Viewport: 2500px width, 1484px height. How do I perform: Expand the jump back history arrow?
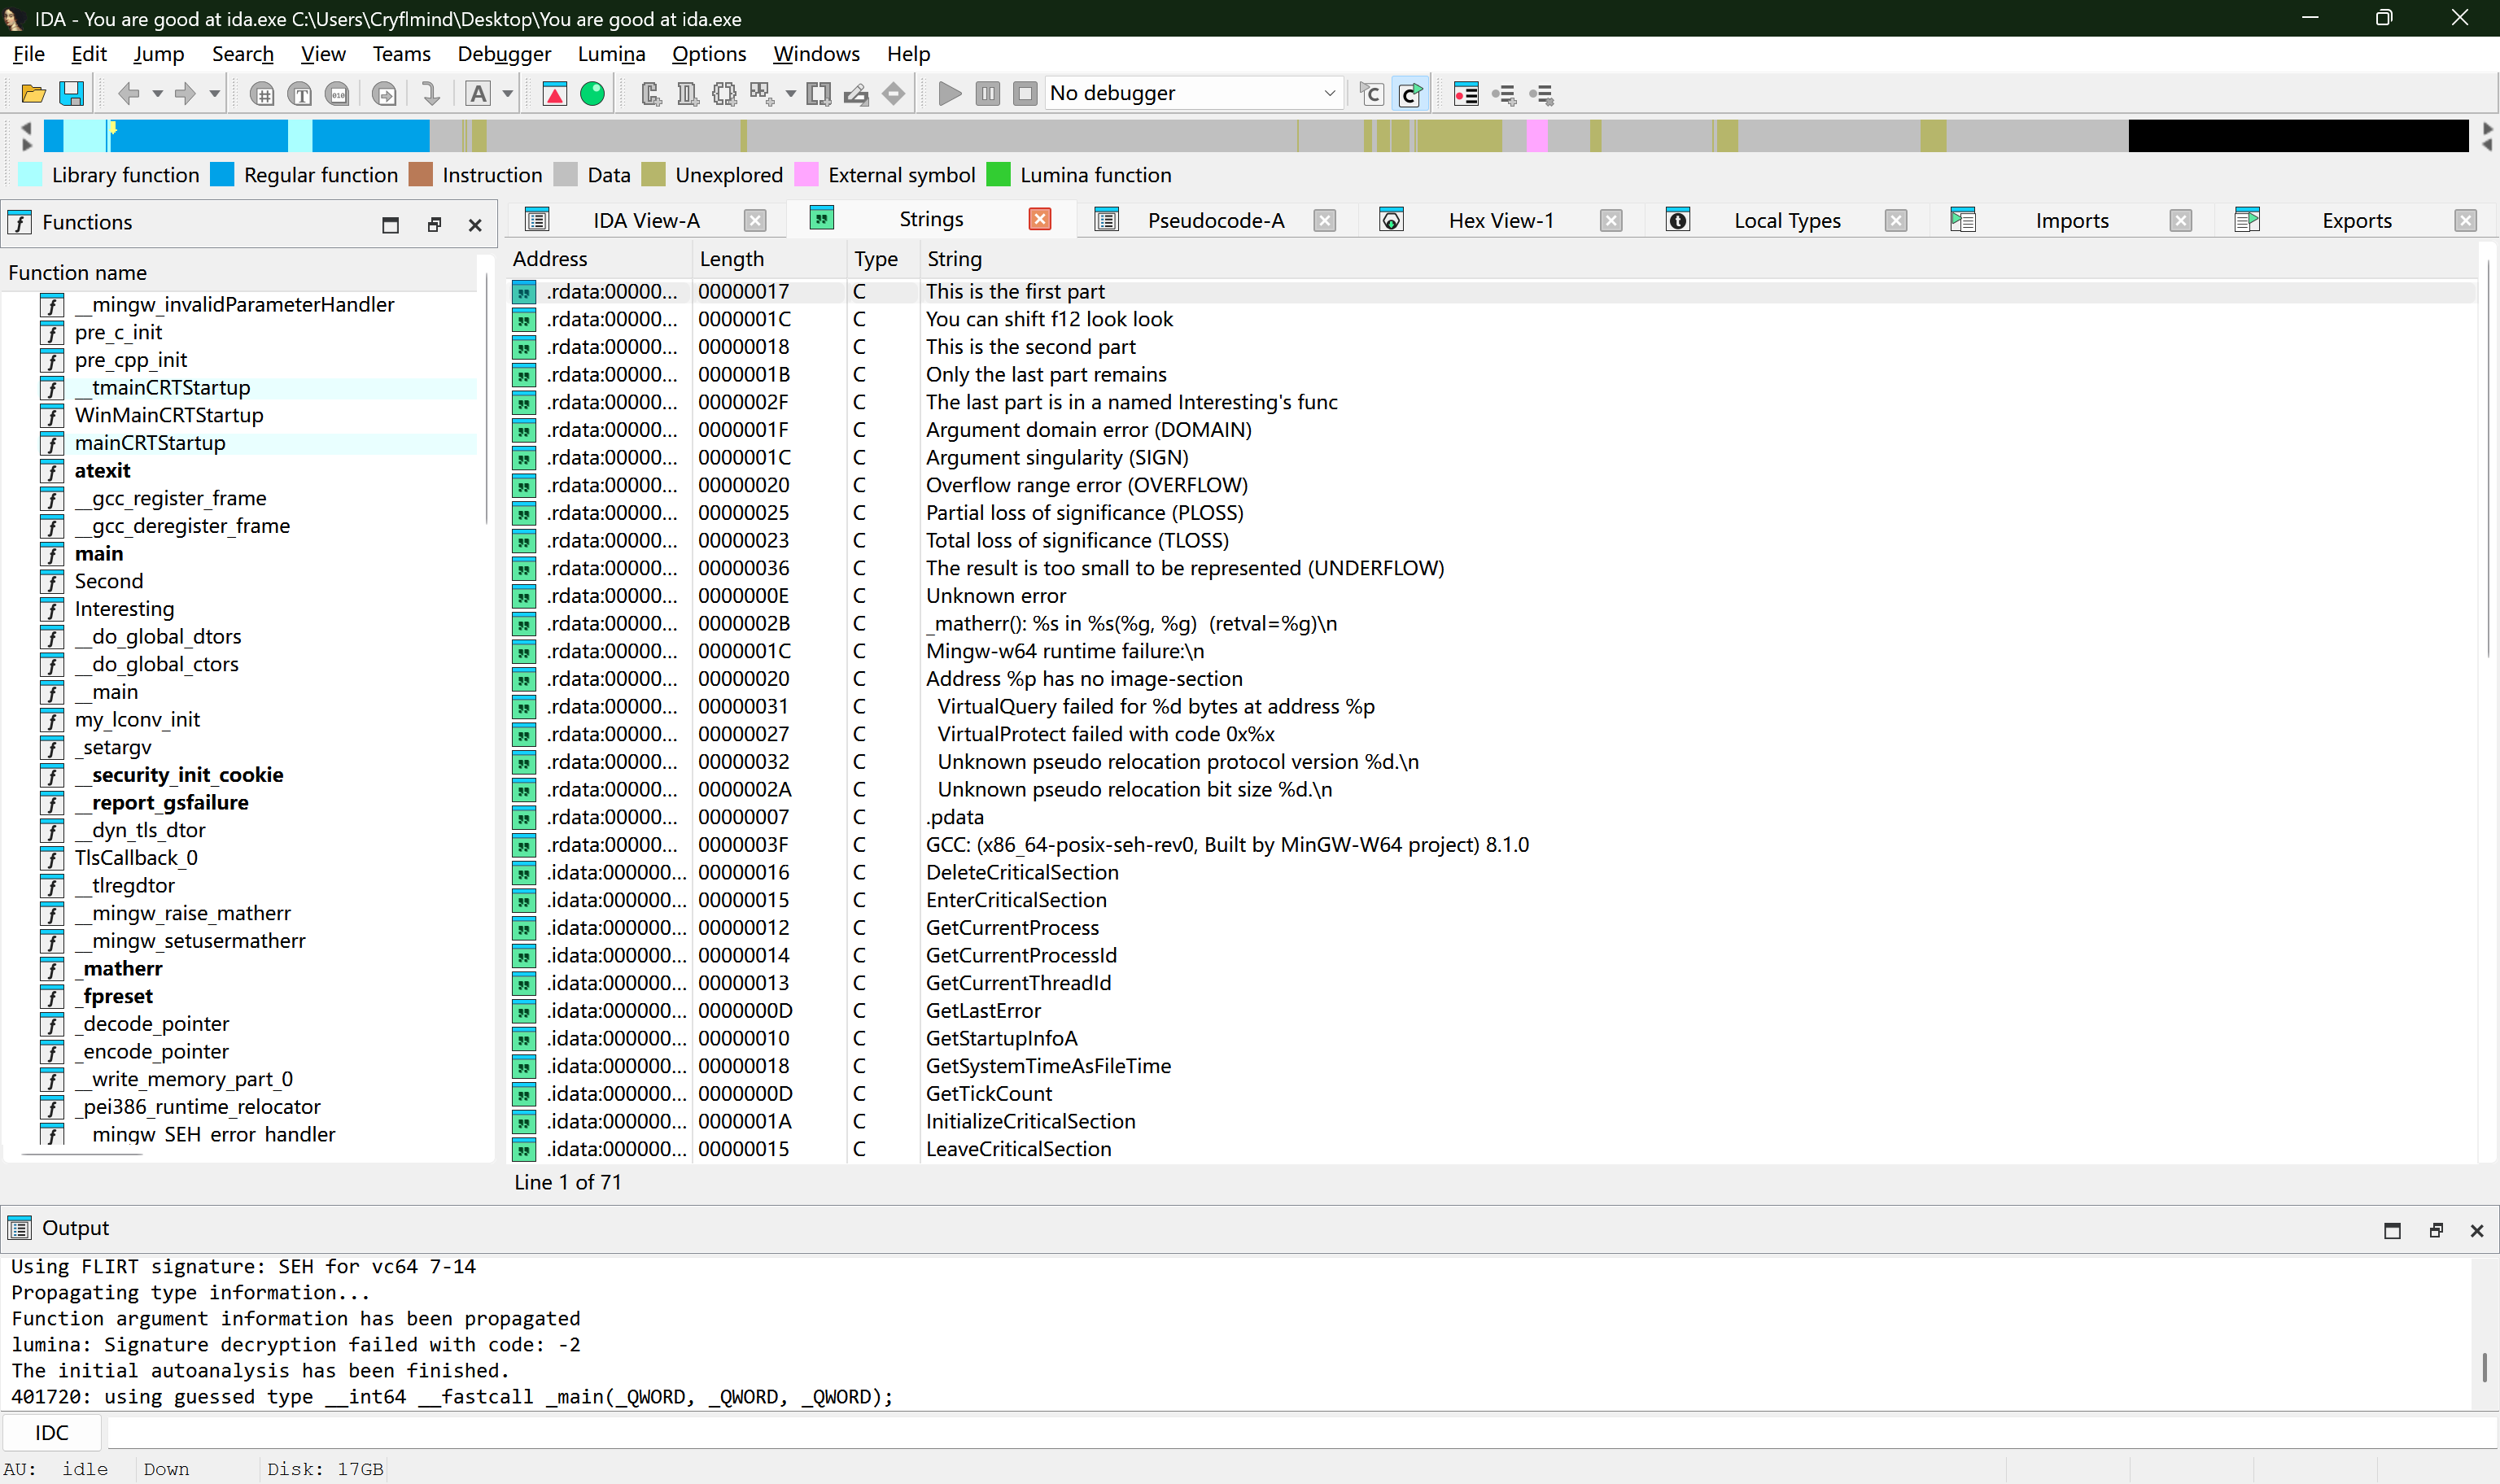pyautogui.click(x=157, y=94)
